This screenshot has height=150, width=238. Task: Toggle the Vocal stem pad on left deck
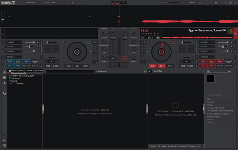tap(10, 61)
